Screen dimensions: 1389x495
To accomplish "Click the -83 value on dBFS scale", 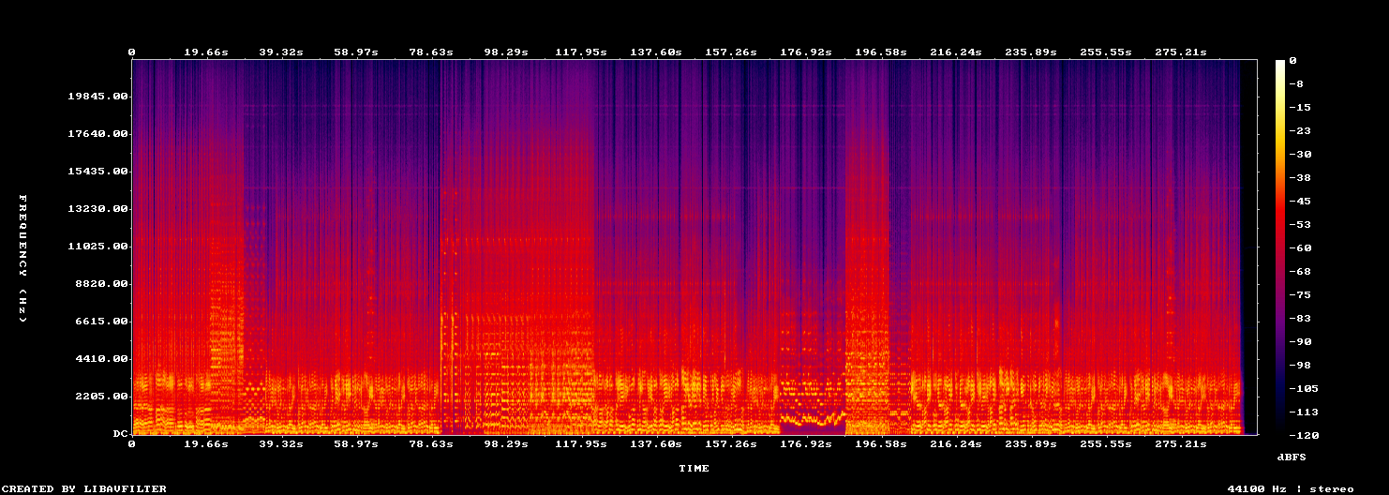I will point(1300,318).
